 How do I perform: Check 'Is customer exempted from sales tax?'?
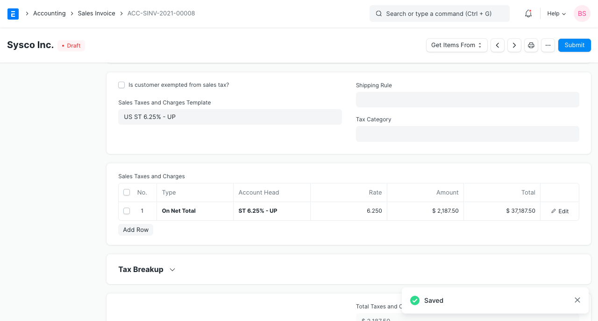pos(121,85)
